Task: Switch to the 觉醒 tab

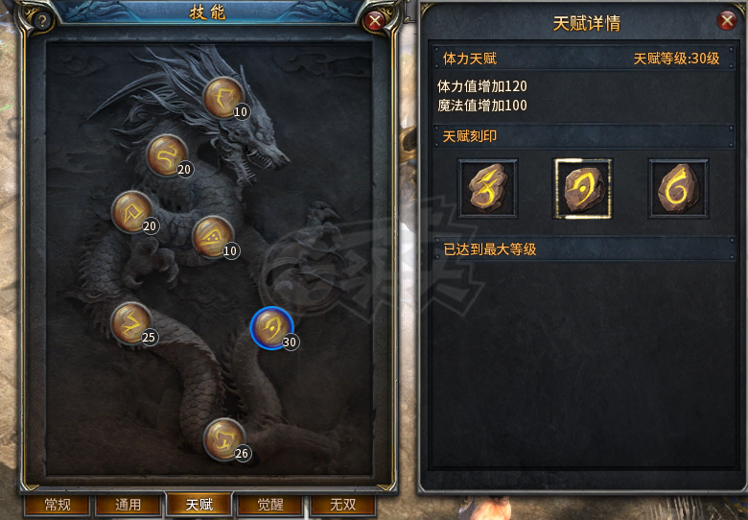Action: pos(270,505)
